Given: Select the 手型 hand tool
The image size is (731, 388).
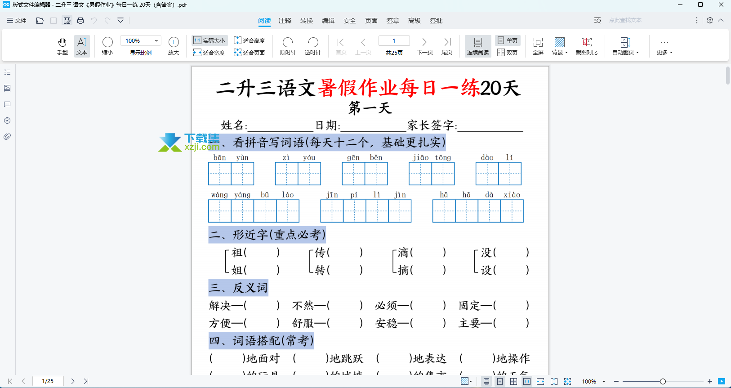Looking at the screenshot, I should click(x=62, y=46).
